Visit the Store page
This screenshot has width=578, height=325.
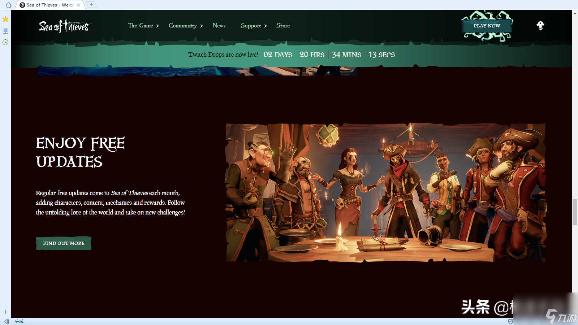[283, 26]
